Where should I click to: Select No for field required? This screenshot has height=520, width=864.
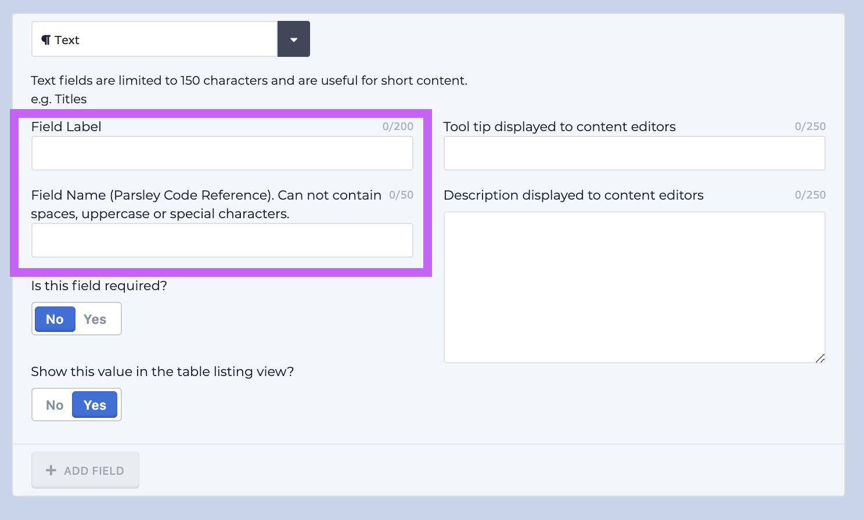55,319
